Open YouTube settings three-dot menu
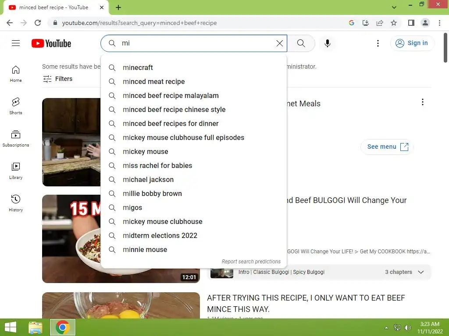 point(378,43)
